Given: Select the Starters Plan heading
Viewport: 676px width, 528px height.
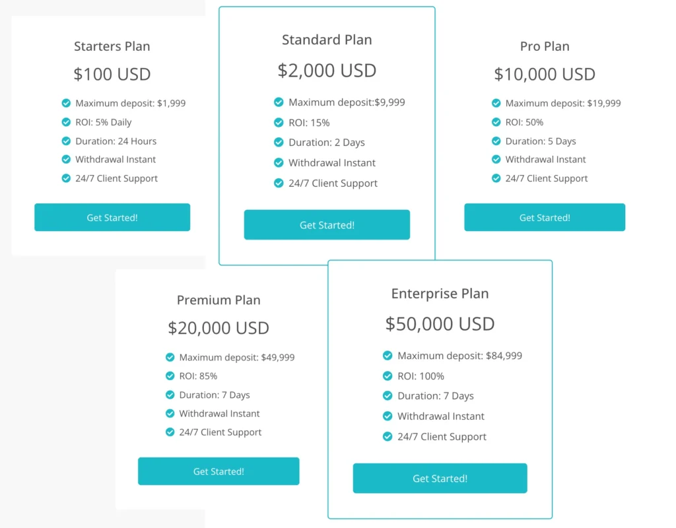Looking at the screenshot, I should pos(112,46).
